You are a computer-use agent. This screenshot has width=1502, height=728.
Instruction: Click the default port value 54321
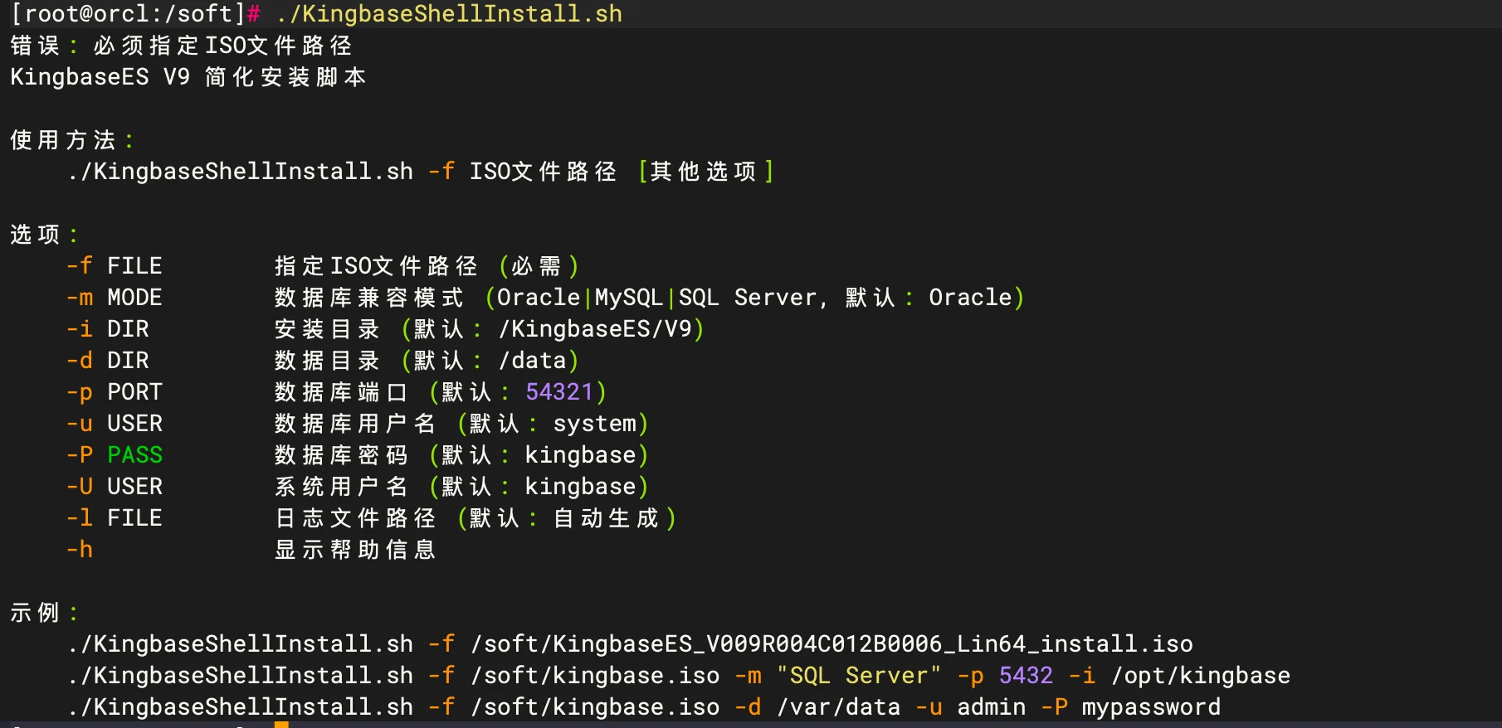tap(559, 392)
